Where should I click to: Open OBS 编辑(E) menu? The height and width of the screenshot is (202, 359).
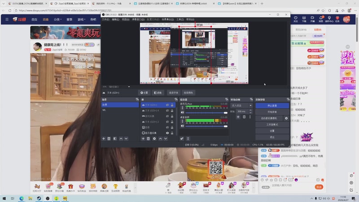tap(115, 19)
